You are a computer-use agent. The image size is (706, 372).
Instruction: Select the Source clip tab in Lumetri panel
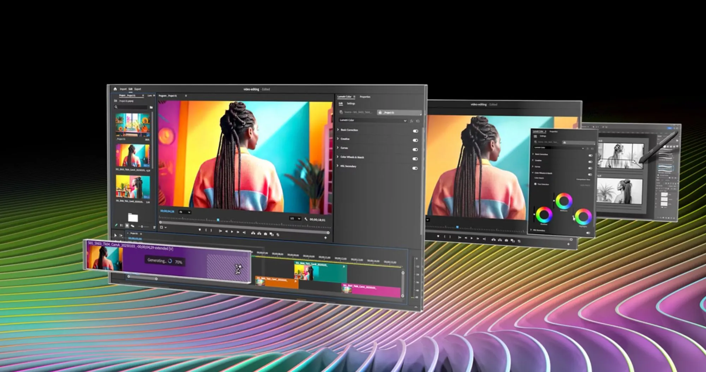[357, 112]
